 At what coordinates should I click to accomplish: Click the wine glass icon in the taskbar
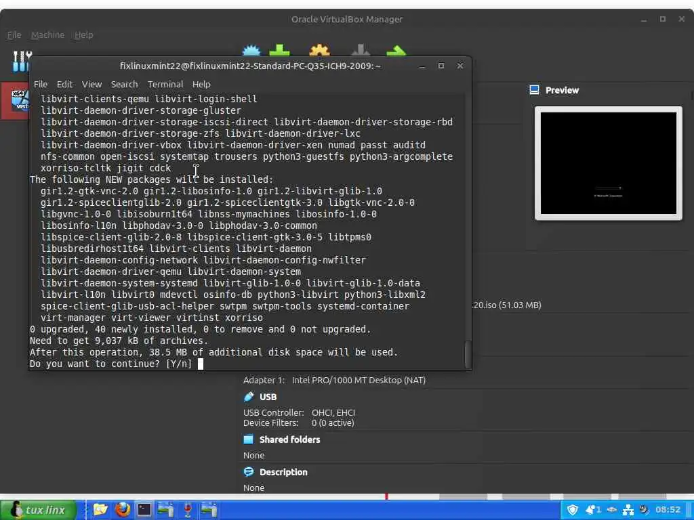(188, 510)
